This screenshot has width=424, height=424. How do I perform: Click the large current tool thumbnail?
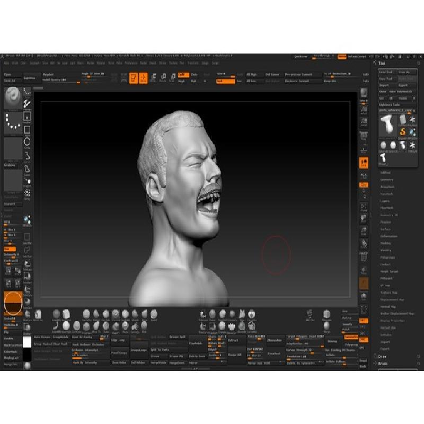(387, 126)
